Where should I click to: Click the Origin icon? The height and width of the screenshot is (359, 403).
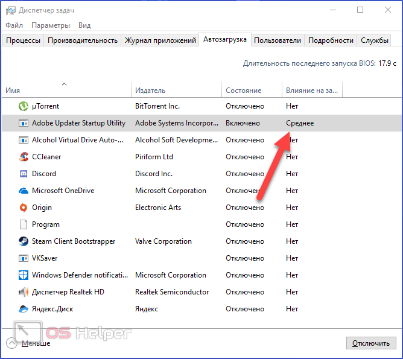pos(24,208)
